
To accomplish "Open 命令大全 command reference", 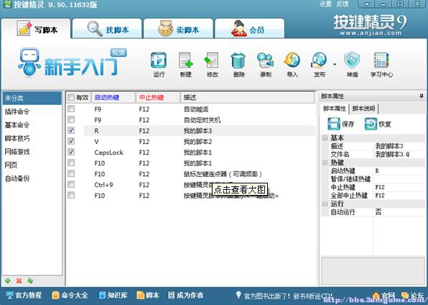I will pyautogui.click(x=70, y=295).
